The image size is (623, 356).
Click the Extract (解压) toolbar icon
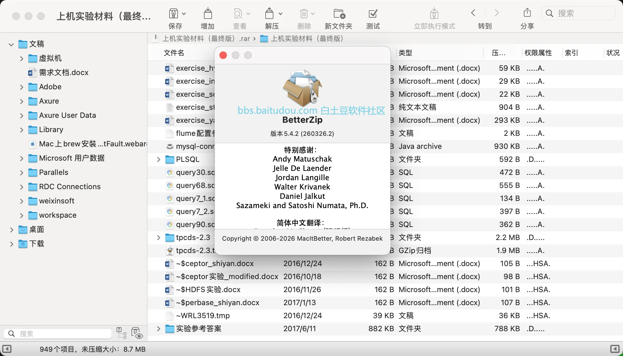(x=269, y=14)
